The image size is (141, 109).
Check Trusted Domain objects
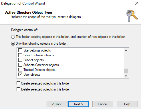(20, 70)
